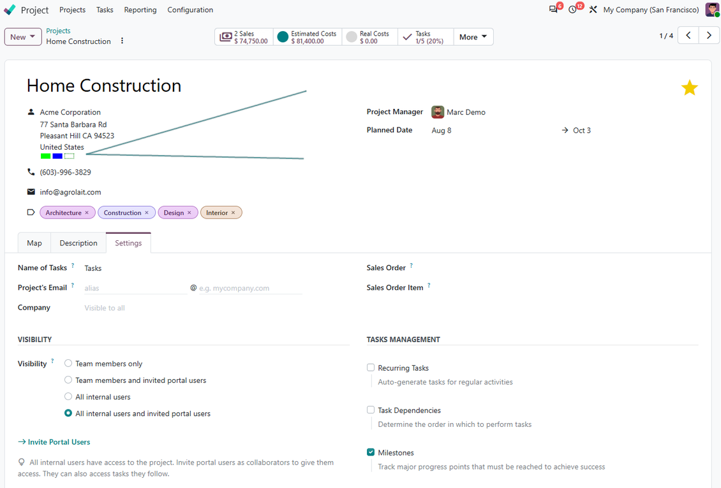Click the email domain field e.g. mycompany.com
721x488 pixels.
(x=251, y=288)
